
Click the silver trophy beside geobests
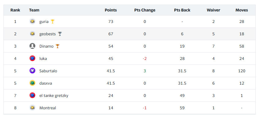click(x=60, y=34)
